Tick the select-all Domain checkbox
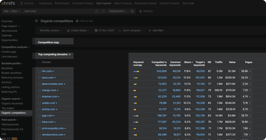266x140 pixels. [x=39, y=62]
